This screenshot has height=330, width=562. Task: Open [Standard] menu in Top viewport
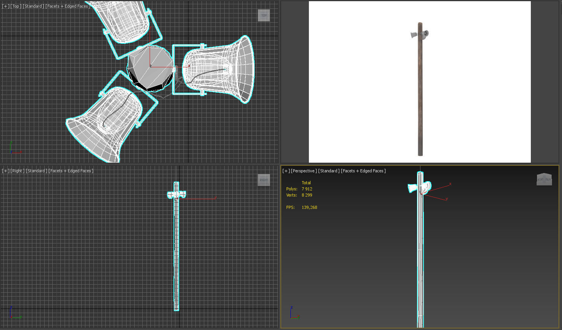33,6
